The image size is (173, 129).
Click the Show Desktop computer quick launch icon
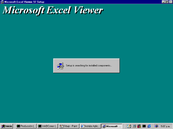coord(134,126)
